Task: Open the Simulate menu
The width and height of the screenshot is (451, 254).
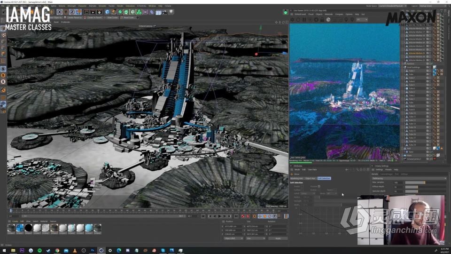Action: [x=102, y=6]
